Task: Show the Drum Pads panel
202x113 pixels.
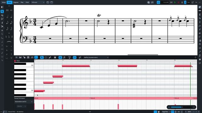Action: point(28,57)
